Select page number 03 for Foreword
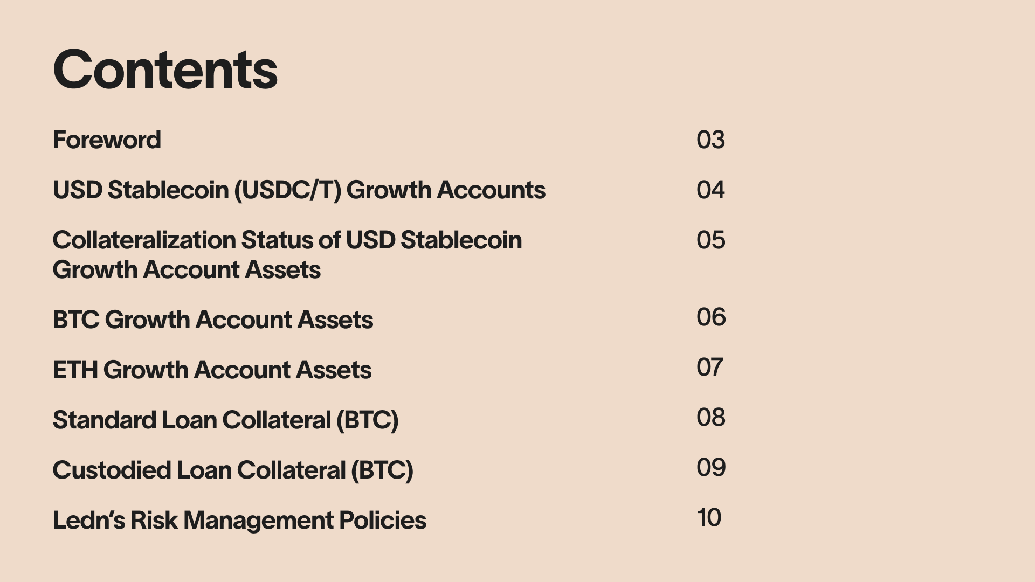This screenshot has width=1035, height=582. [x=710, y=140]
